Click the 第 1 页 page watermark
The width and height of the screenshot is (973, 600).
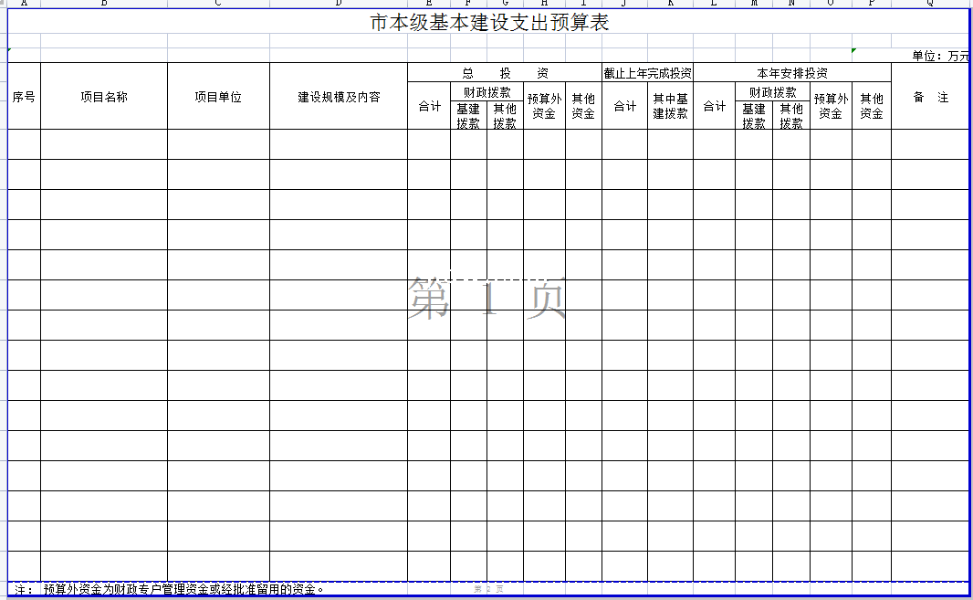[x=487, y=300]
